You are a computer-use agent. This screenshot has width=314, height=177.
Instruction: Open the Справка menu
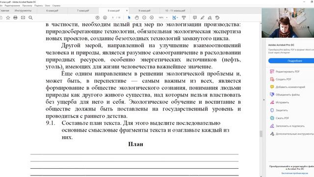click(56, 5)
